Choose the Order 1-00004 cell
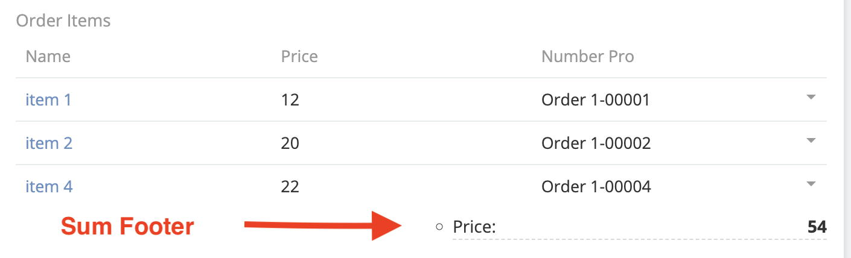851x258 pixels. coord(596,186)
